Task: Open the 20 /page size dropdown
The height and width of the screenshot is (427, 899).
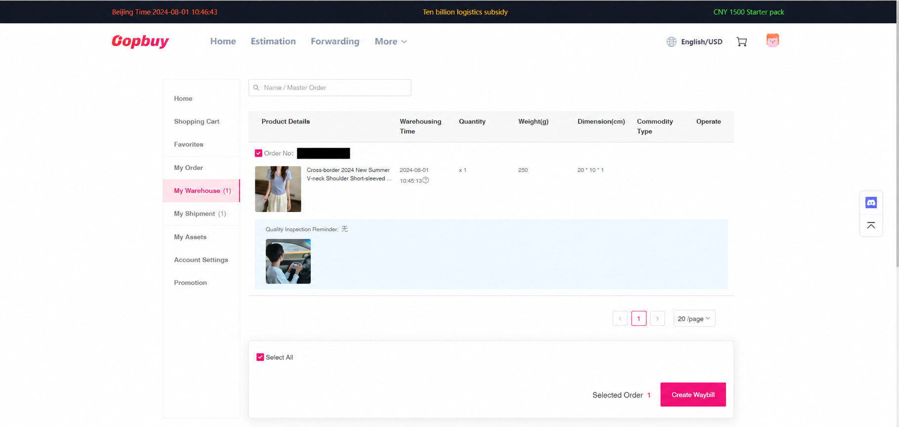Action: click(694, 319)
